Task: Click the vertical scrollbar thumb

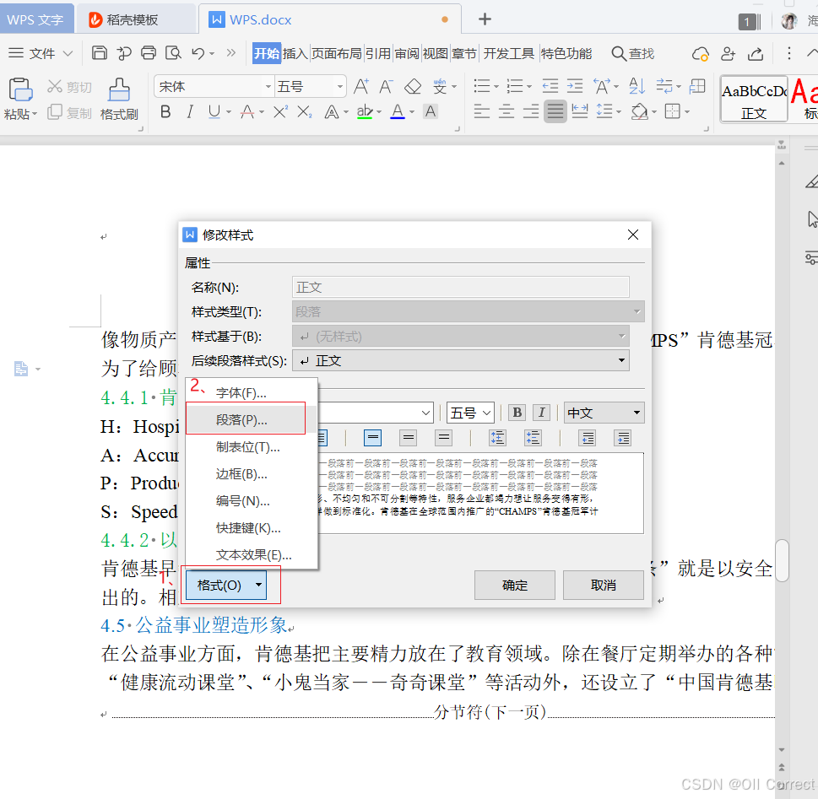Action: tap(782, 561)
